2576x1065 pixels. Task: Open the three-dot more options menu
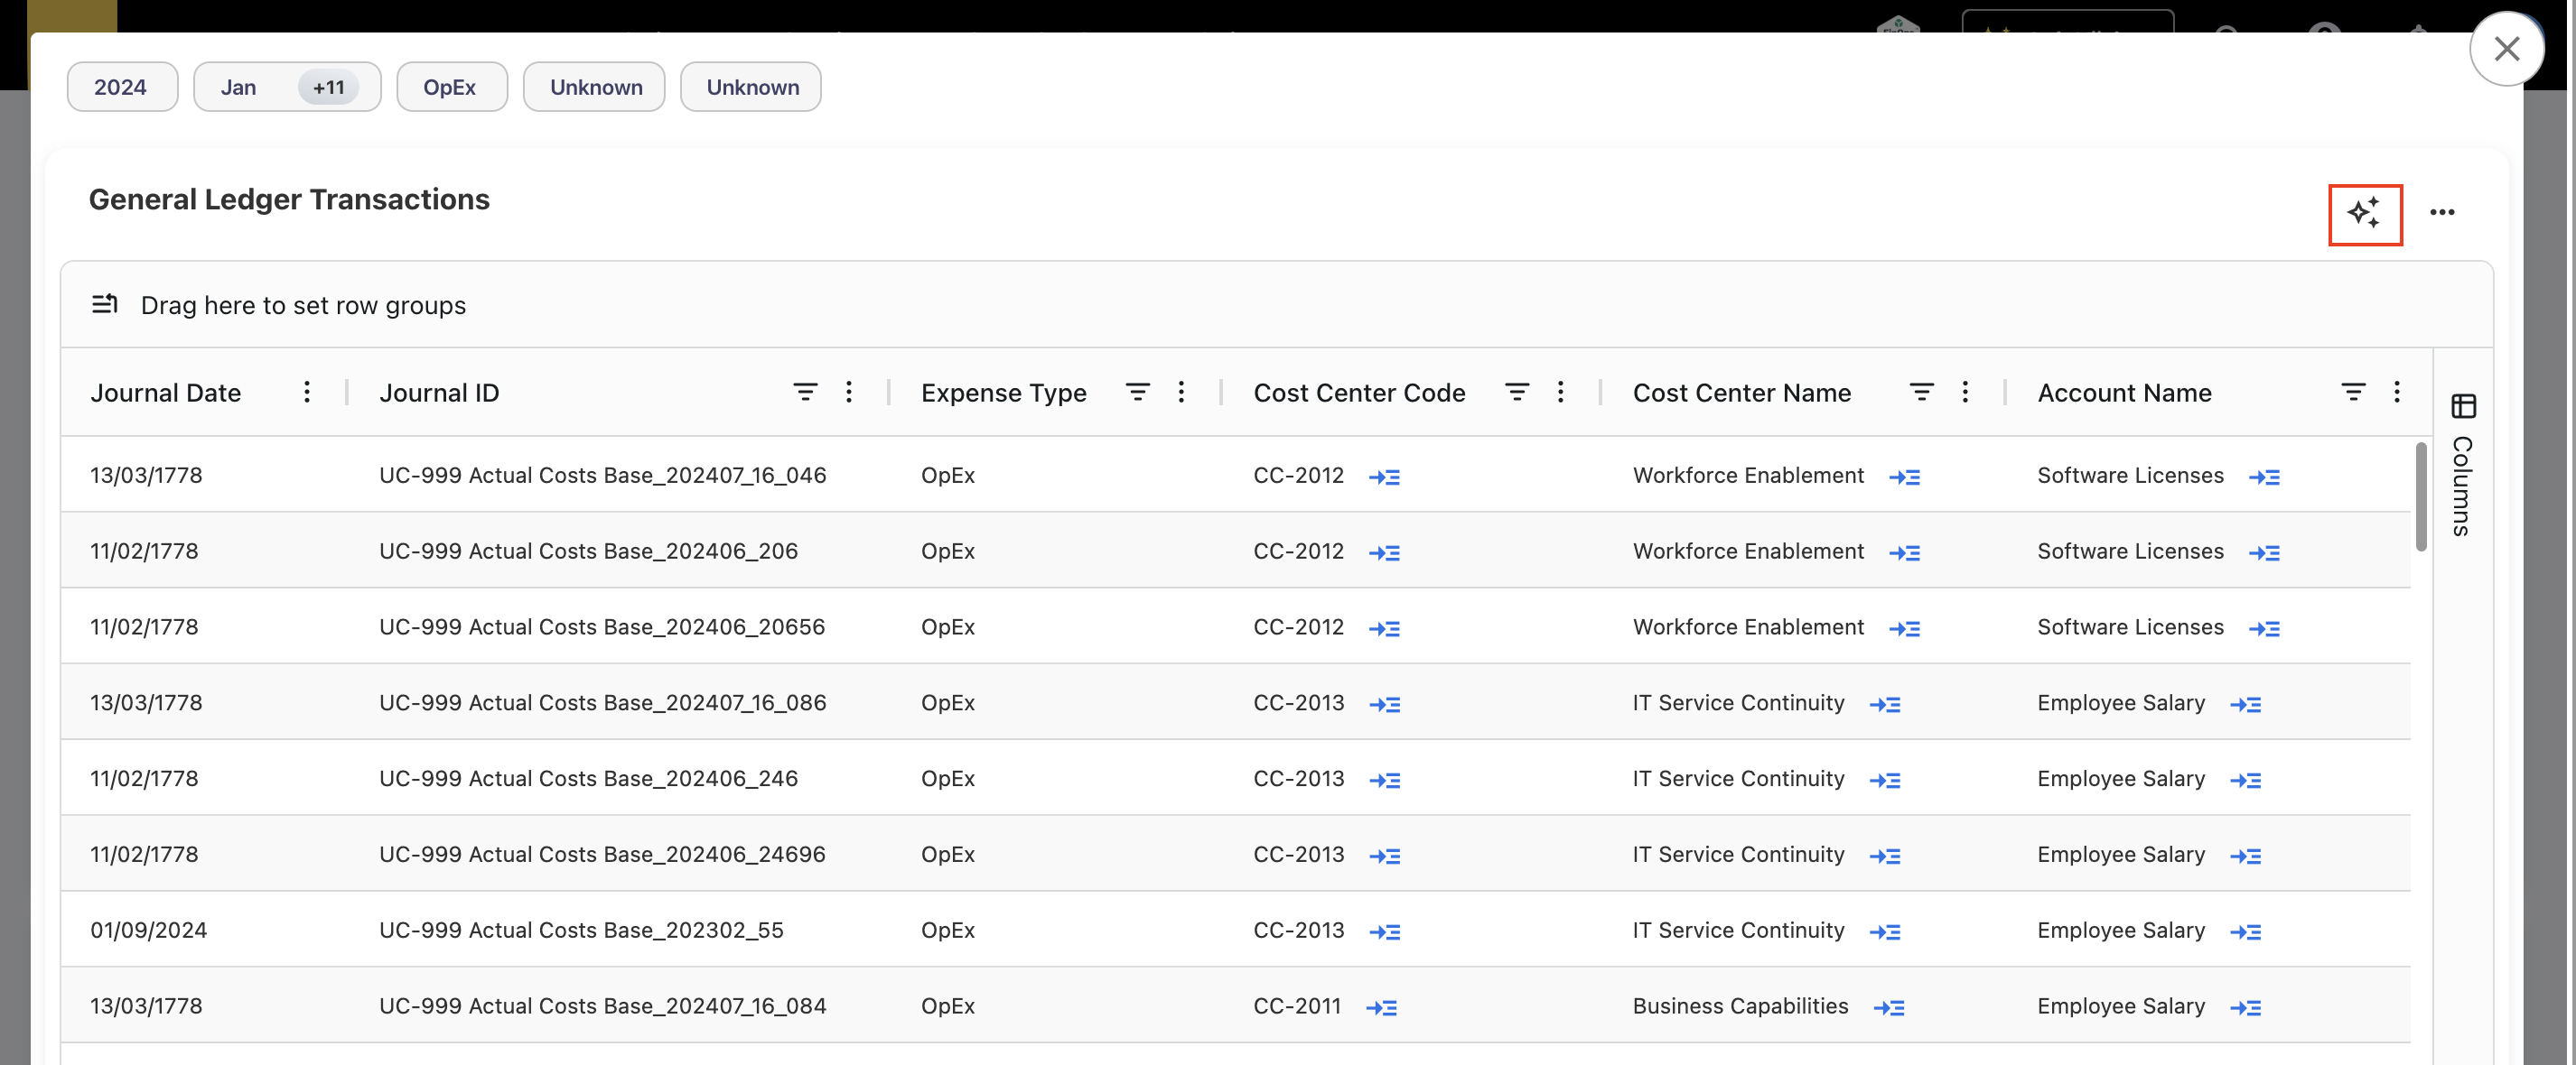pos(2442,213)
